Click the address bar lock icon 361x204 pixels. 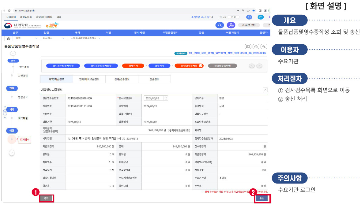(16, 11)
